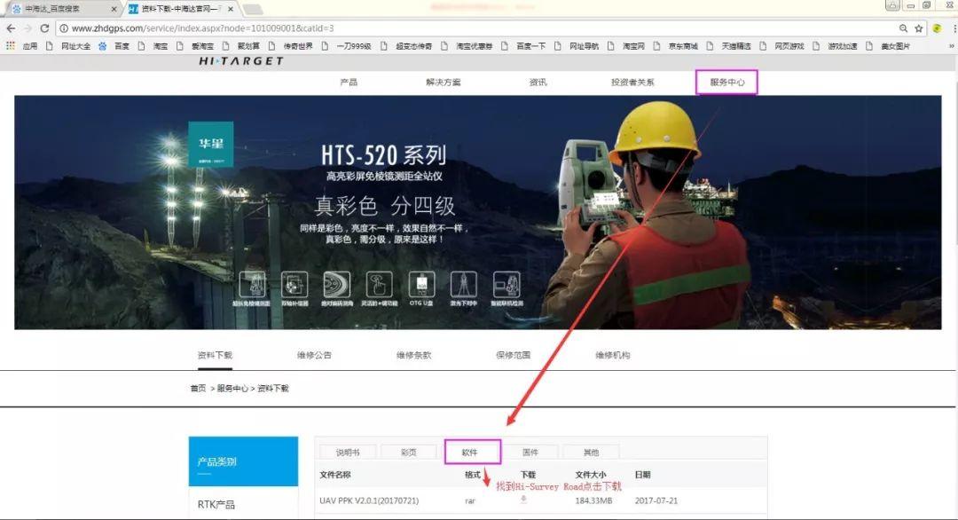This screenshot has width=958, height=520.
Task: Open the 服务中心 menu item
Action: (x=725, y=80)
